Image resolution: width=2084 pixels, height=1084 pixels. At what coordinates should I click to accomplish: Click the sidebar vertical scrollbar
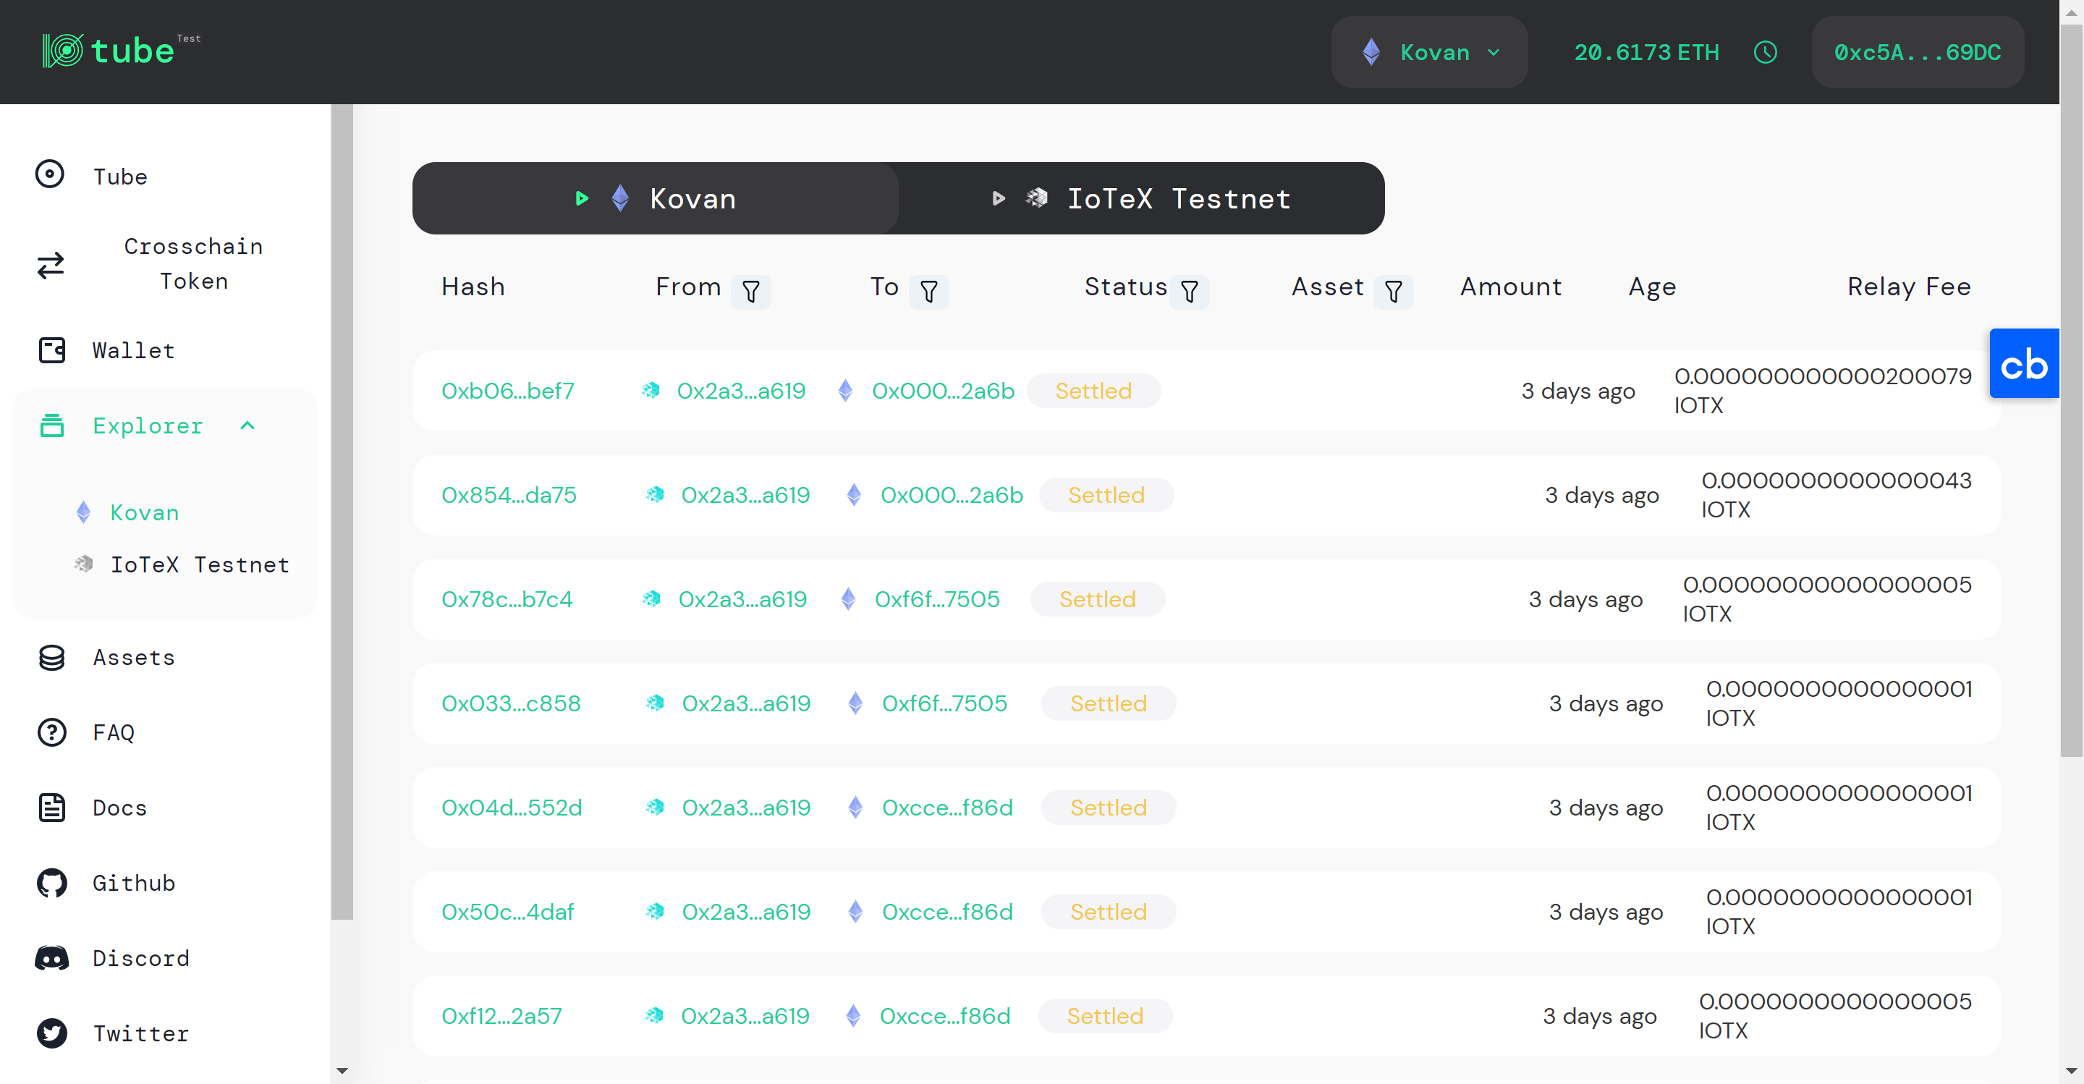tap(342, 512)
